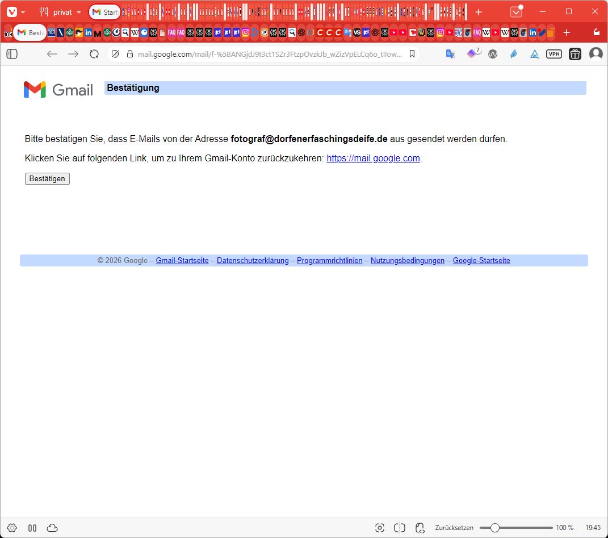Screen dimensions: 608x538
Task: Click the capture page camera icon
Action: coord(380,528)
